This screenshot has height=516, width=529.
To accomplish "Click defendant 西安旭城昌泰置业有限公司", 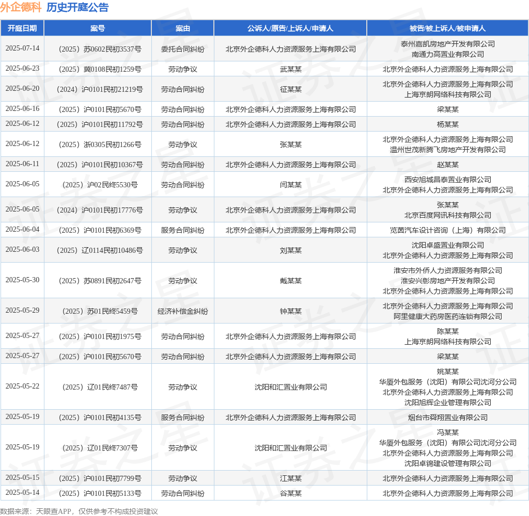I will pos(448,180).
